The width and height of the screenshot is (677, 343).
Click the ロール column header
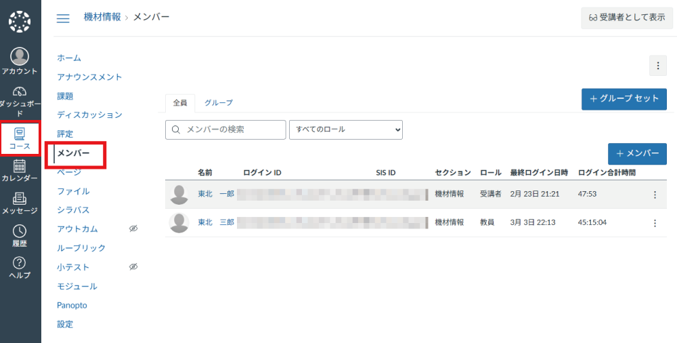click(490, 173)
